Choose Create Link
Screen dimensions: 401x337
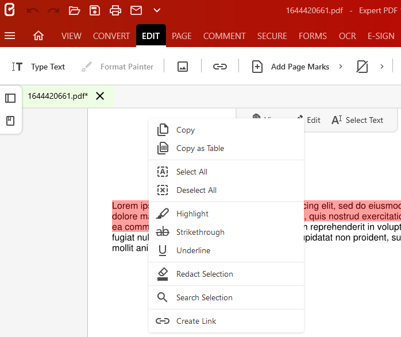(x=226, y=321)
